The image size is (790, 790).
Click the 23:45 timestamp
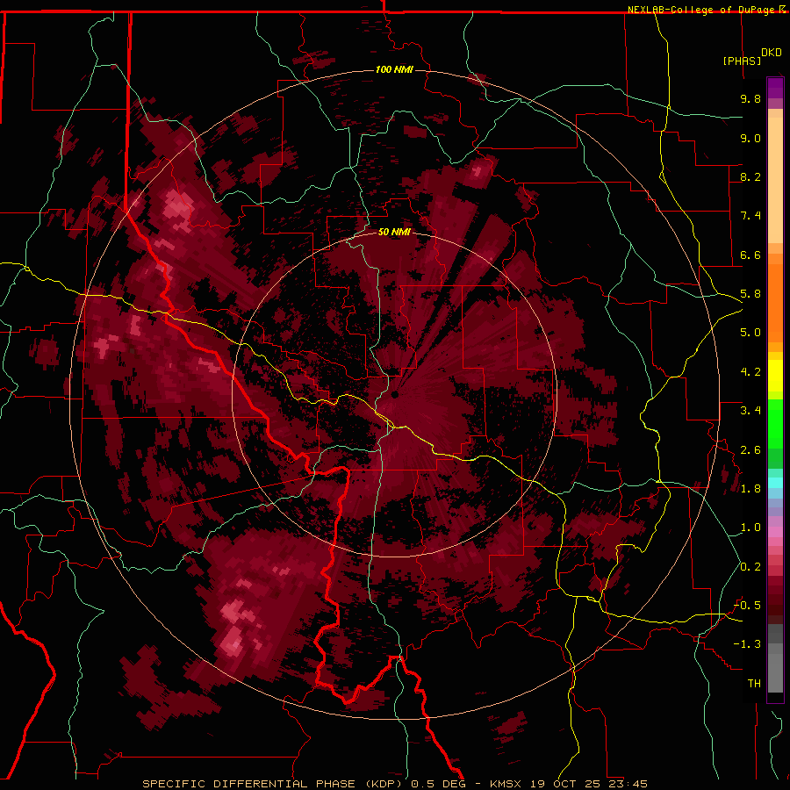click(x=628, y=784)
